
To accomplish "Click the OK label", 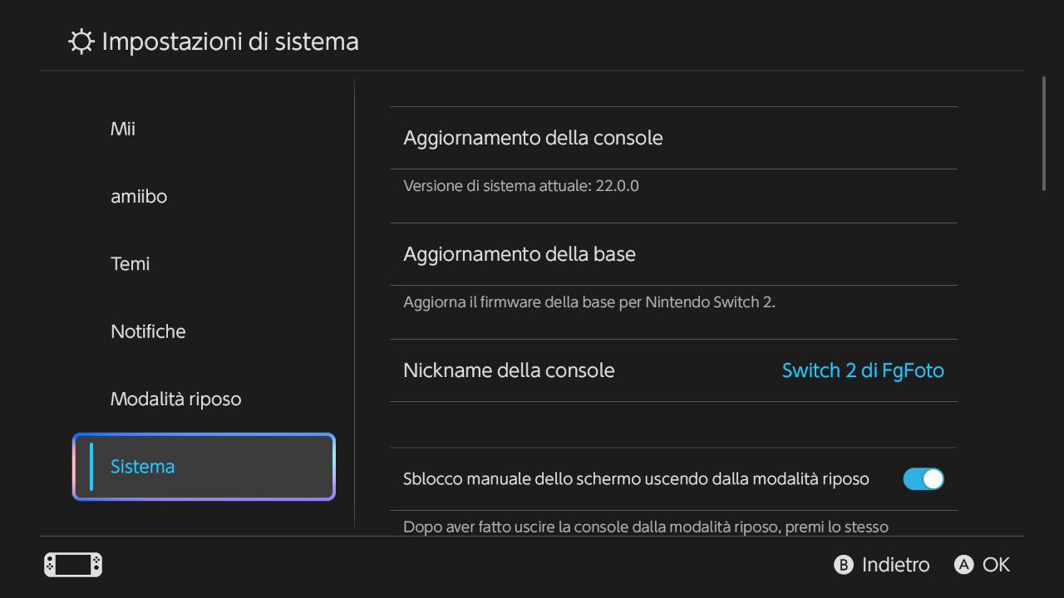I will 996,565.
